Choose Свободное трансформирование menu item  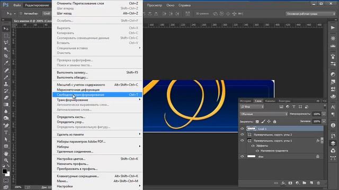tap(97, 95)
